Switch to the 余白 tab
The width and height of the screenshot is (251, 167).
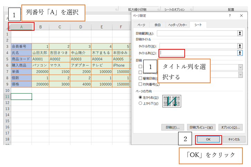[x=157, y=25]
